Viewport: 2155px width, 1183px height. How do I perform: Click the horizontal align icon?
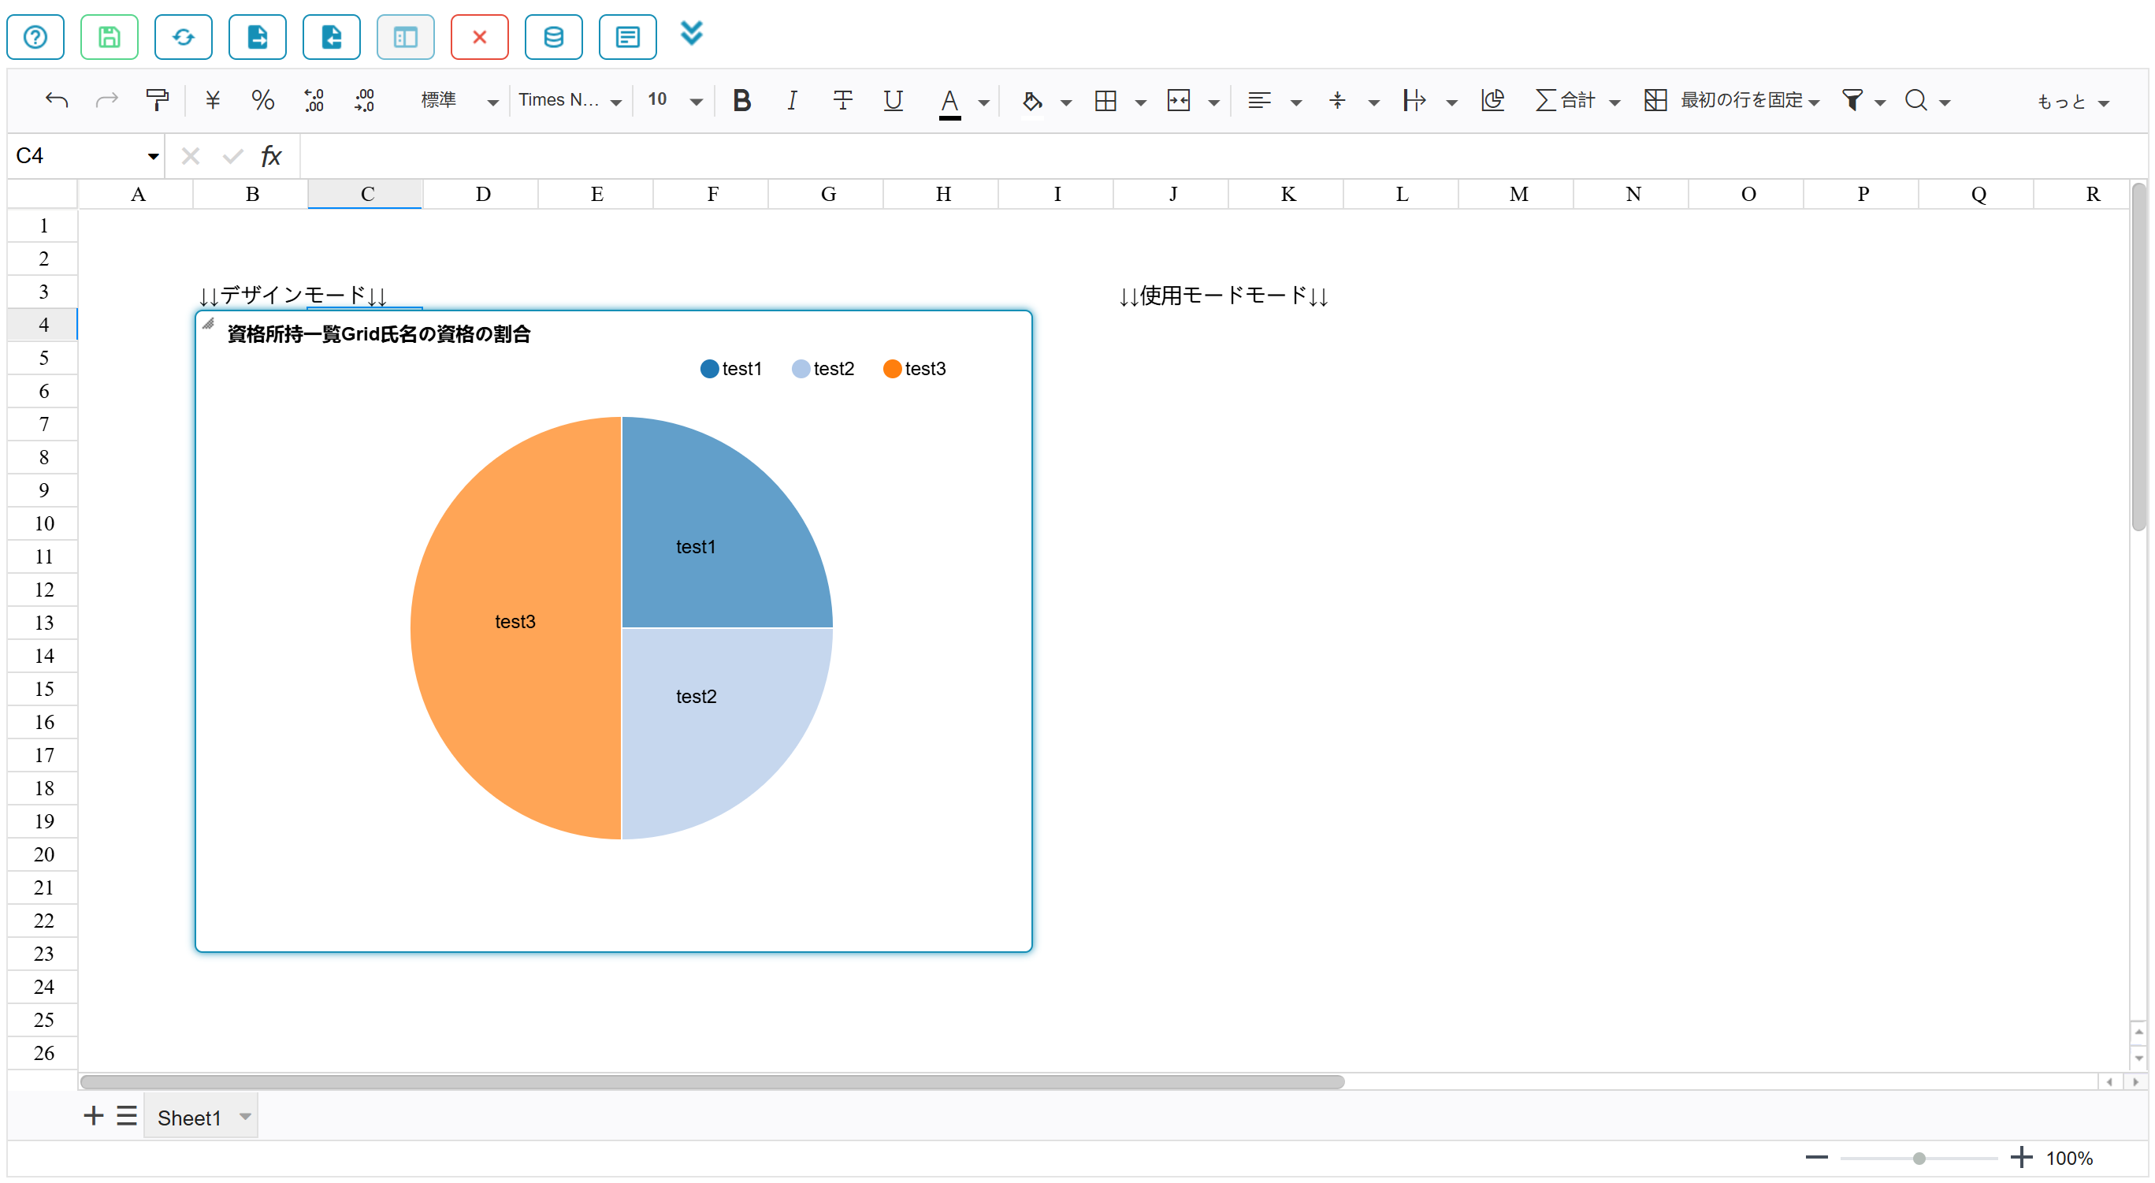tap(1259, 100)
